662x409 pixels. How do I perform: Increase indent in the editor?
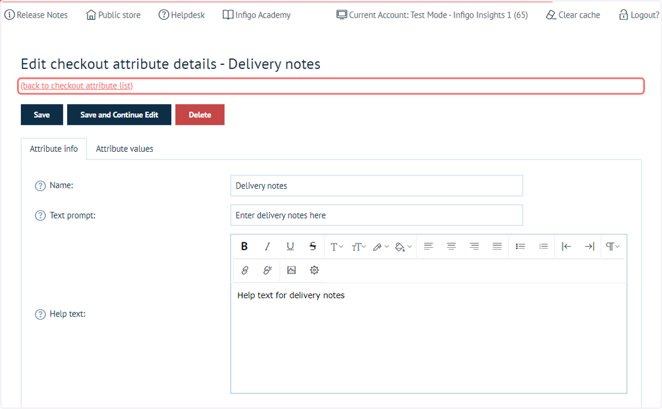[590, 247]
